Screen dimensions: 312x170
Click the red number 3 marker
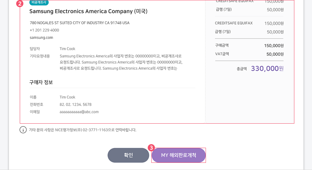(151, 148)
